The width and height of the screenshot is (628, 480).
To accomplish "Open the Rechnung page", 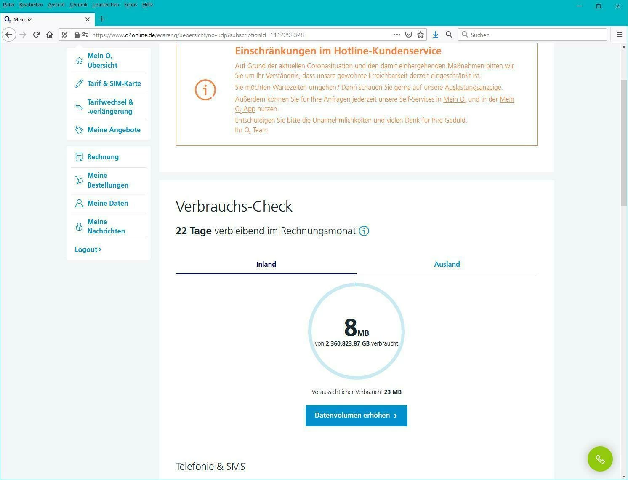I will click(103, 157).
